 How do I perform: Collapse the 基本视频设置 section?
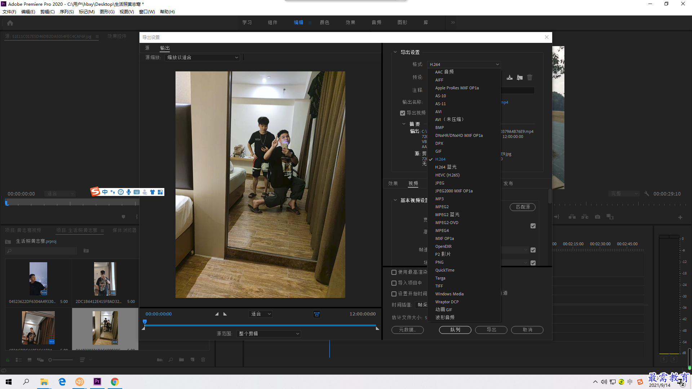[x=395, y=200]
